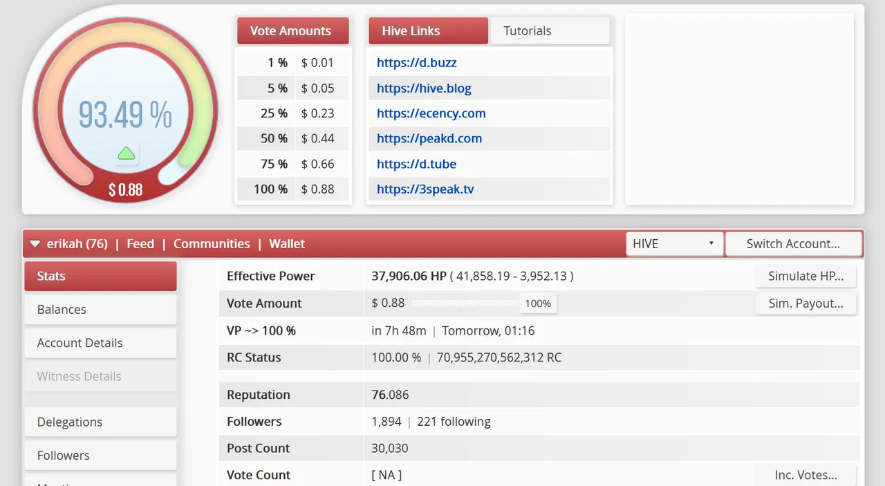Screen dimensions: 885x486
Task: Open the https://3speak.tv link
Action: pos(425,189)
